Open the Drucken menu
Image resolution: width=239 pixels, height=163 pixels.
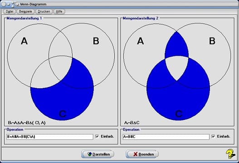[44, 11]
